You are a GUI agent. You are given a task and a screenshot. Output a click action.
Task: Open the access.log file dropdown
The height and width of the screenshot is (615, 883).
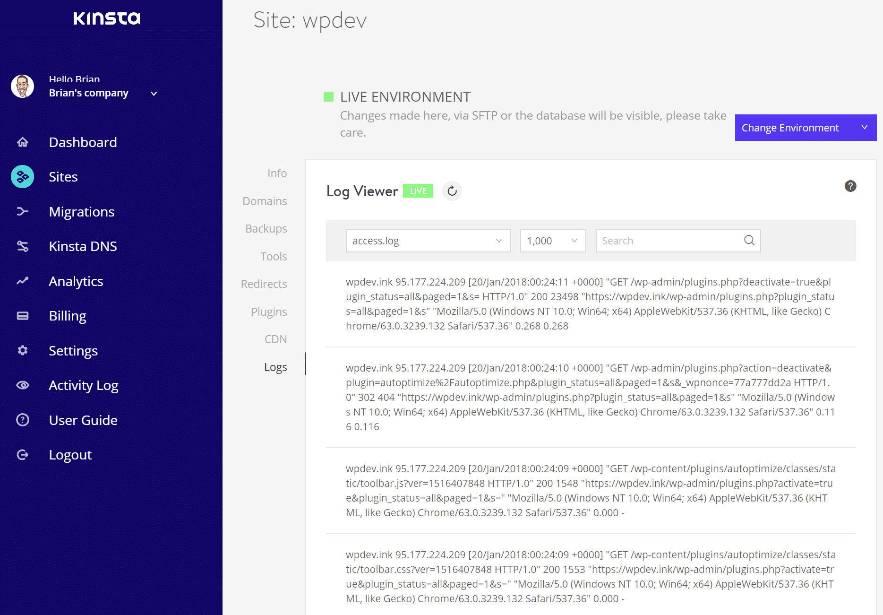(x=428, y=241)
